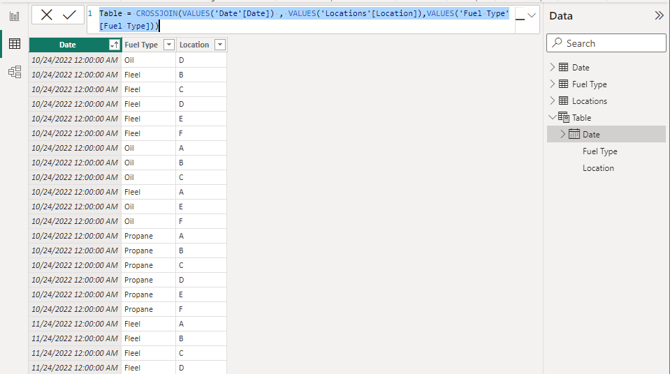The image size is (670, 374).
Task: Click the Search magnifier icon
Action: (557, 43)
